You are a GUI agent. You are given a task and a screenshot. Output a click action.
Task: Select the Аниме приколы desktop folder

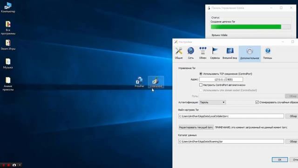click(8, 84)
